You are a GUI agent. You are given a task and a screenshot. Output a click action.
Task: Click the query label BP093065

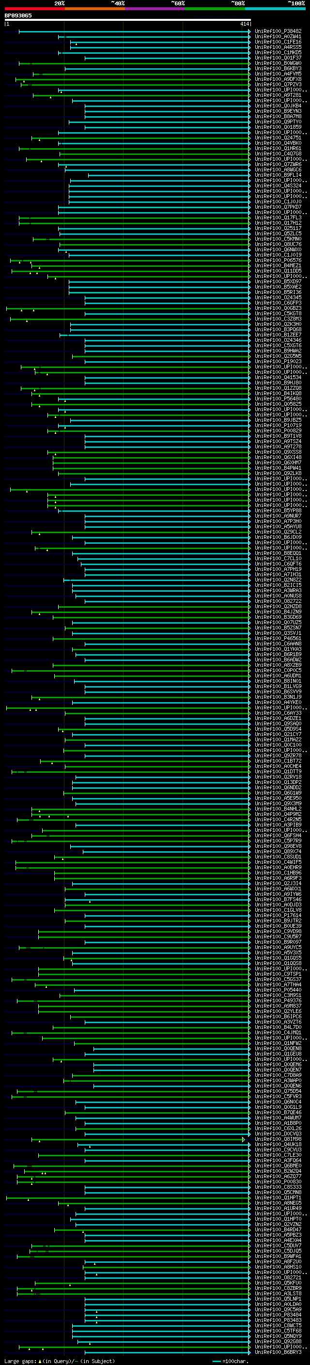pos(18,15)
